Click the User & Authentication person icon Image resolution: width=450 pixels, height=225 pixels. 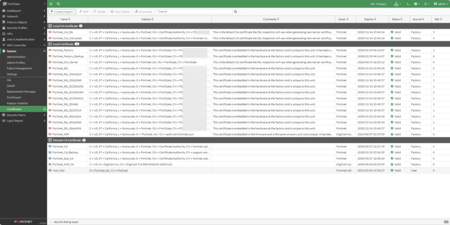pyautogui.click(x=4, y=39)
